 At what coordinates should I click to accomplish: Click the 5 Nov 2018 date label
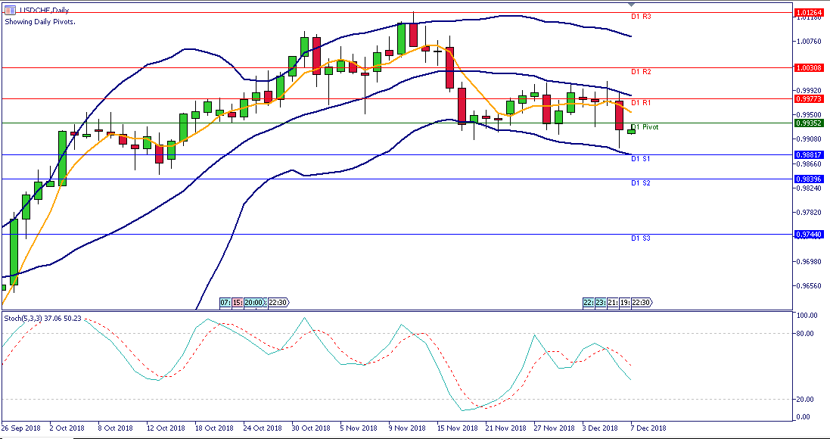coord(359,428)
